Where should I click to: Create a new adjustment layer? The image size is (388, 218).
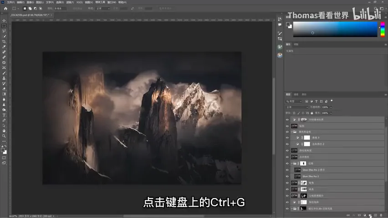[x=365, y=215]
